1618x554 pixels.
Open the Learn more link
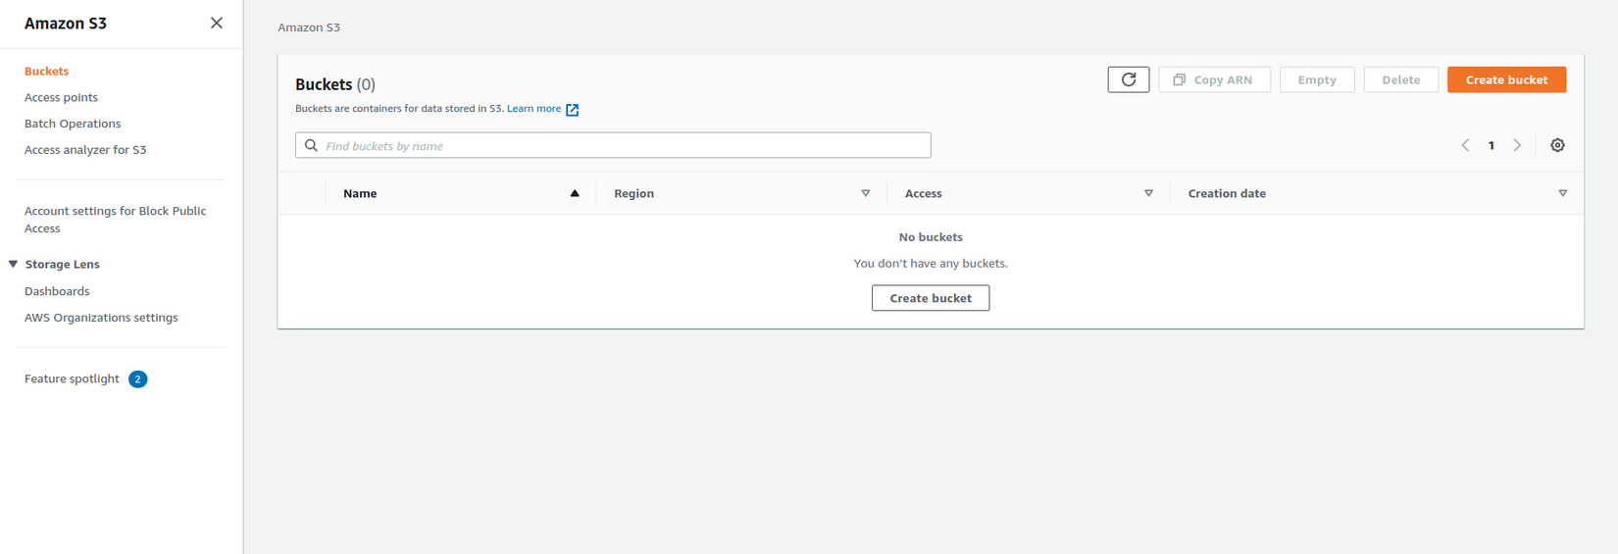[x=533, y=109]
